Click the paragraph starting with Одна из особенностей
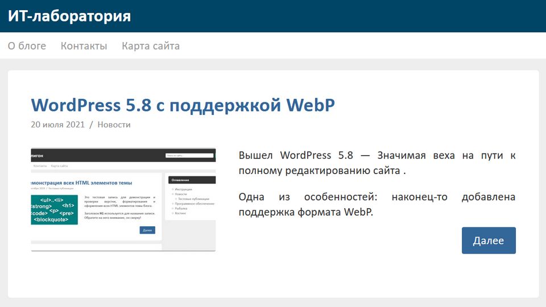This screenshot has height=307, width=546. tap(377, 204)
